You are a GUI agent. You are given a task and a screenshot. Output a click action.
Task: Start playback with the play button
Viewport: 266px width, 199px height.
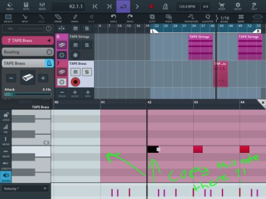point(137,6)
